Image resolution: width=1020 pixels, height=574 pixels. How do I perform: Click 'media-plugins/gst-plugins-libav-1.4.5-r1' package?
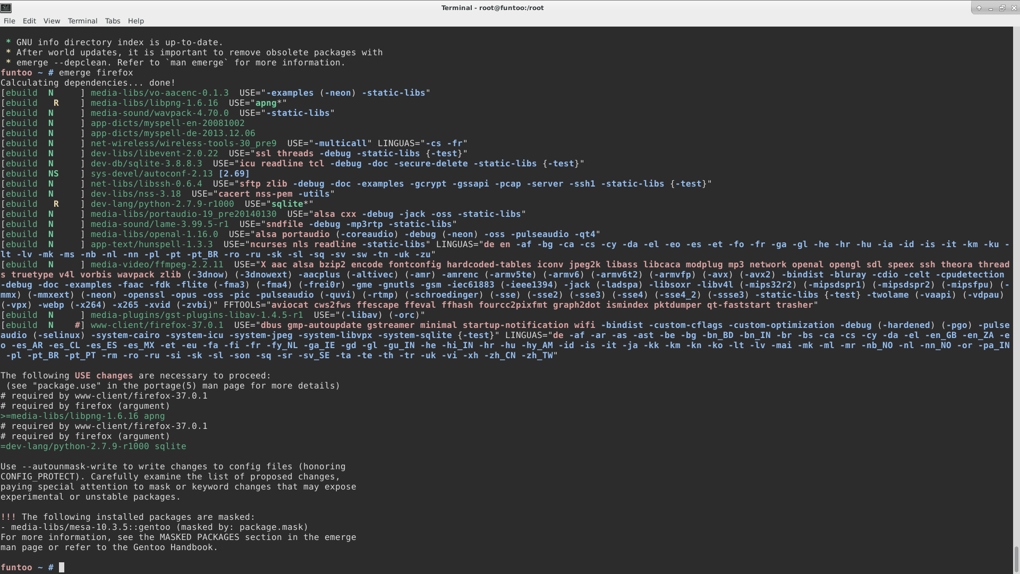click(197, 315)
